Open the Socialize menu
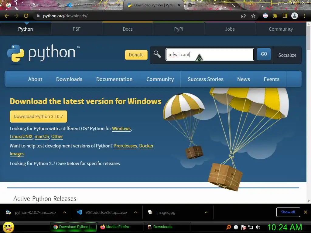 pos(287,55)
